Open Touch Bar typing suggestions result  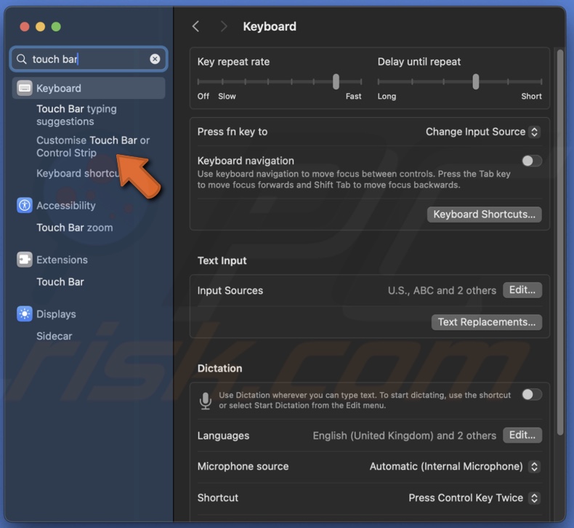click(76, 115)
